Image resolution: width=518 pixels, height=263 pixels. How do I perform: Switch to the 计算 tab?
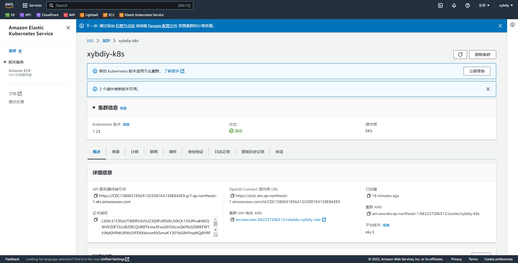pyautogui.click(x=135, y=152)
